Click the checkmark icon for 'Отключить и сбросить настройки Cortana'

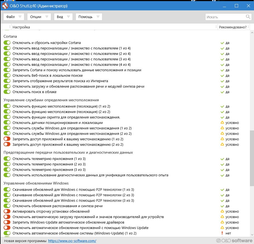tap(222, 43)
